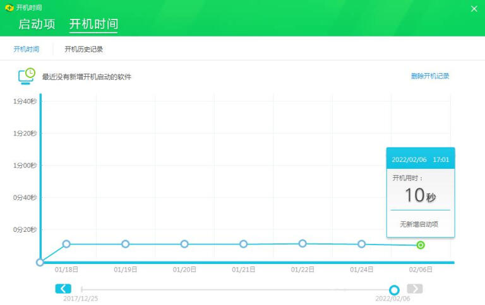The width and height of the screenshot is (485, 305).
Task: Click 删除开机记录 link
Action: [x=430, y=76]
